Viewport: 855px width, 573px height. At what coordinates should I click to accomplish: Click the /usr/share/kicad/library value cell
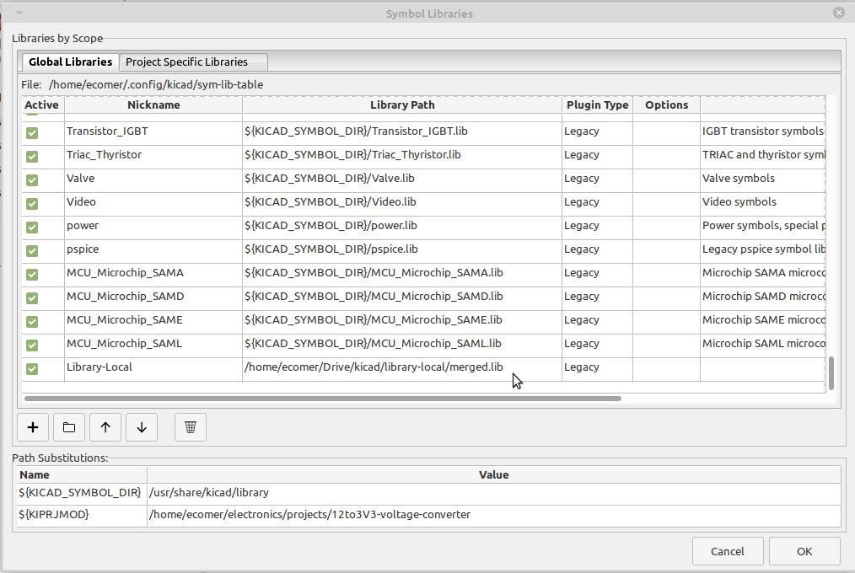point(494,494)
